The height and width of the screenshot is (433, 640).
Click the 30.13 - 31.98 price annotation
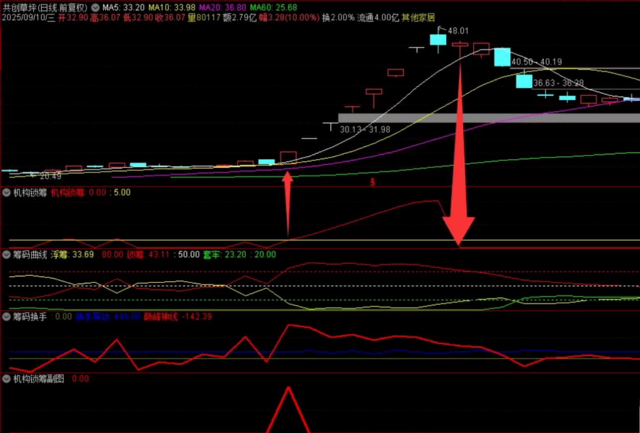coord(365,129)
